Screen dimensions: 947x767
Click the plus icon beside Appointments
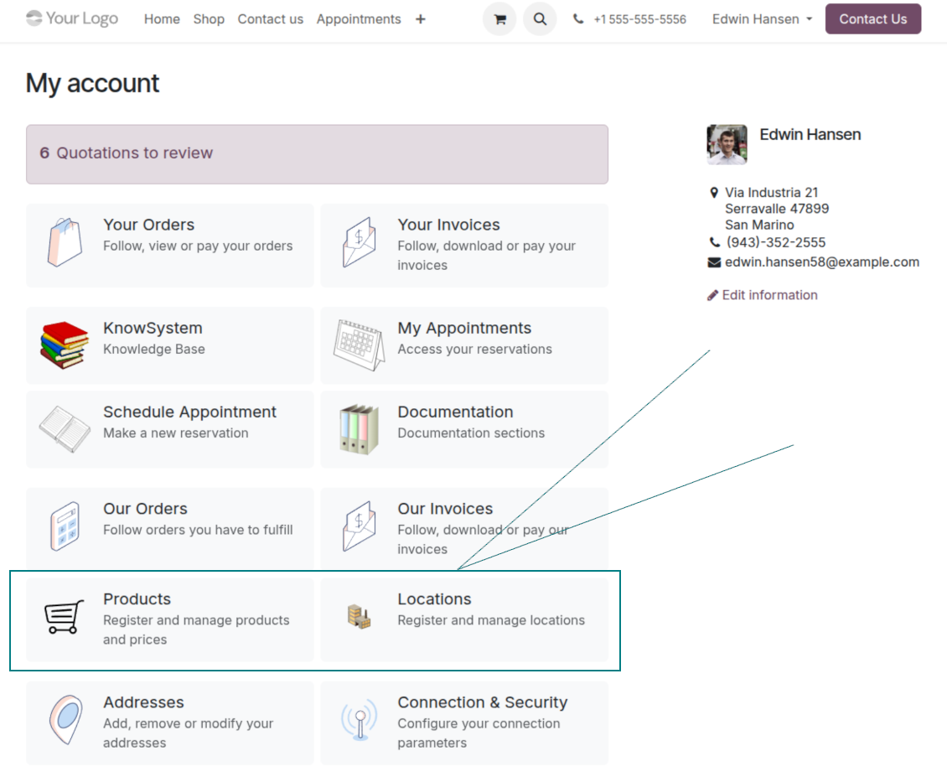(421, 19)
